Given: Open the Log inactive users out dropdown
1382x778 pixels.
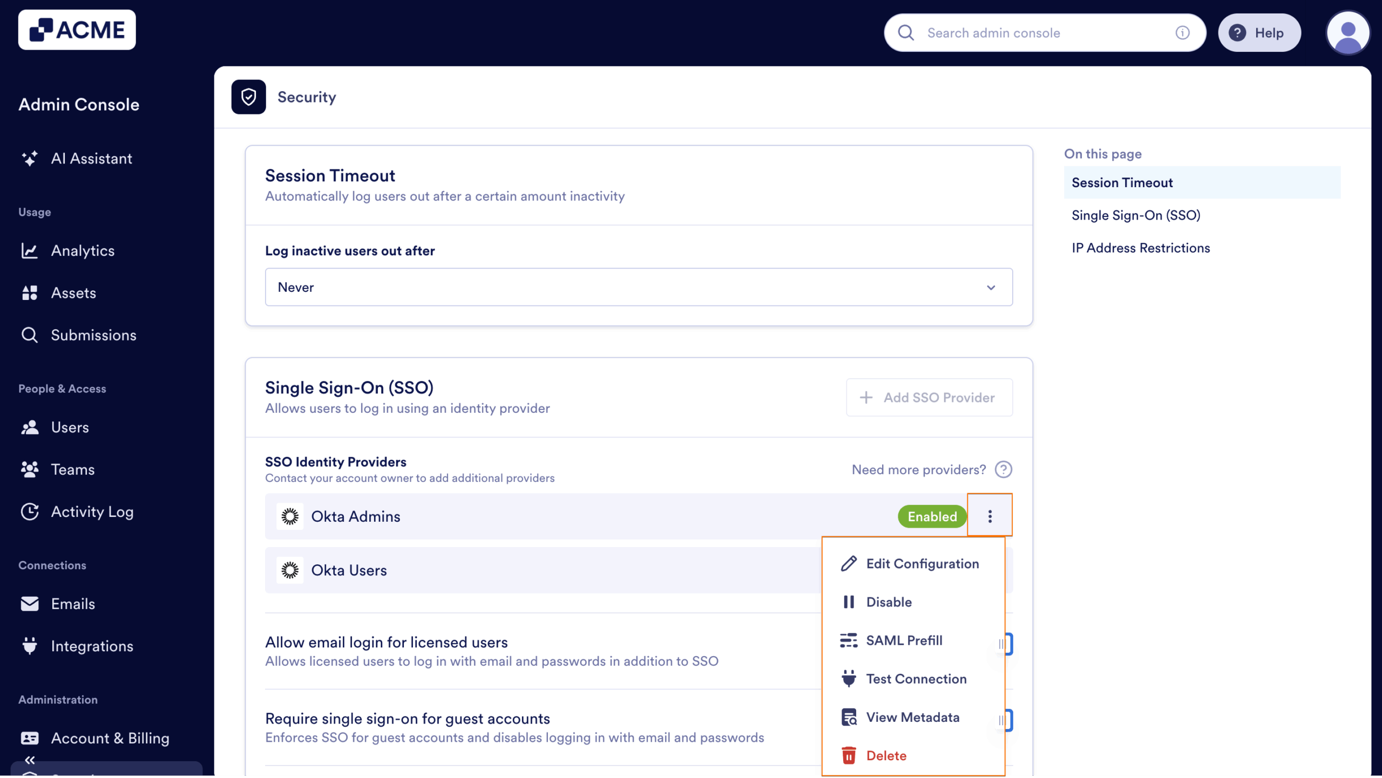Looking at the screenshot, I should (639, 287).
